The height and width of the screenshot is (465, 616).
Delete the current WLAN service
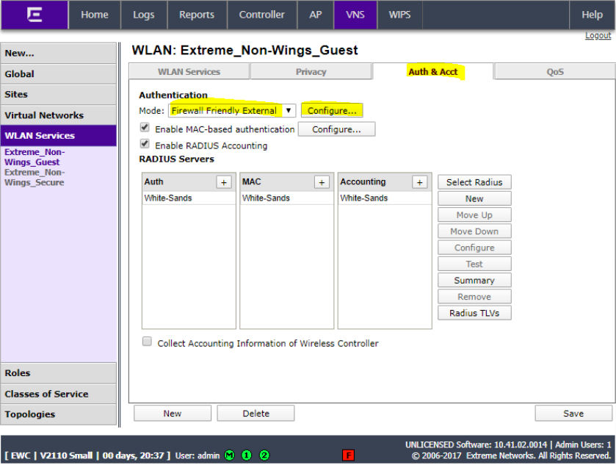pos(256,414)
